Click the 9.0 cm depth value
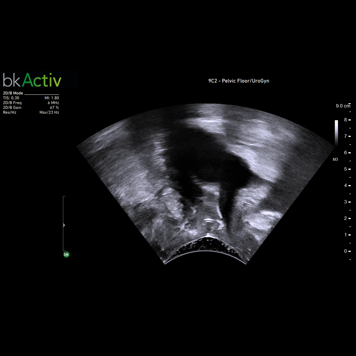Viewport: 356px width, 356px height. [x=343, y=106]
